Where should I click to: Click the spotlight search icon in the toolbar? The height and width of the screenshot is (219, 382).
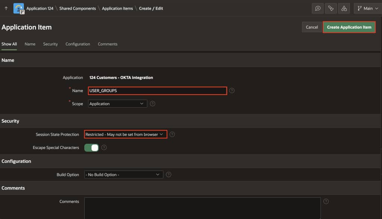(331, 8)
